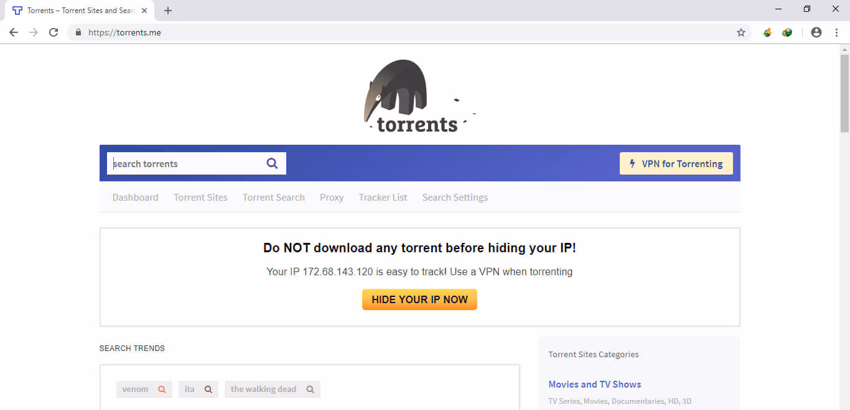Close the Torrents browser tab
This screenshot has height=410, width=850.
coord(144,11)
